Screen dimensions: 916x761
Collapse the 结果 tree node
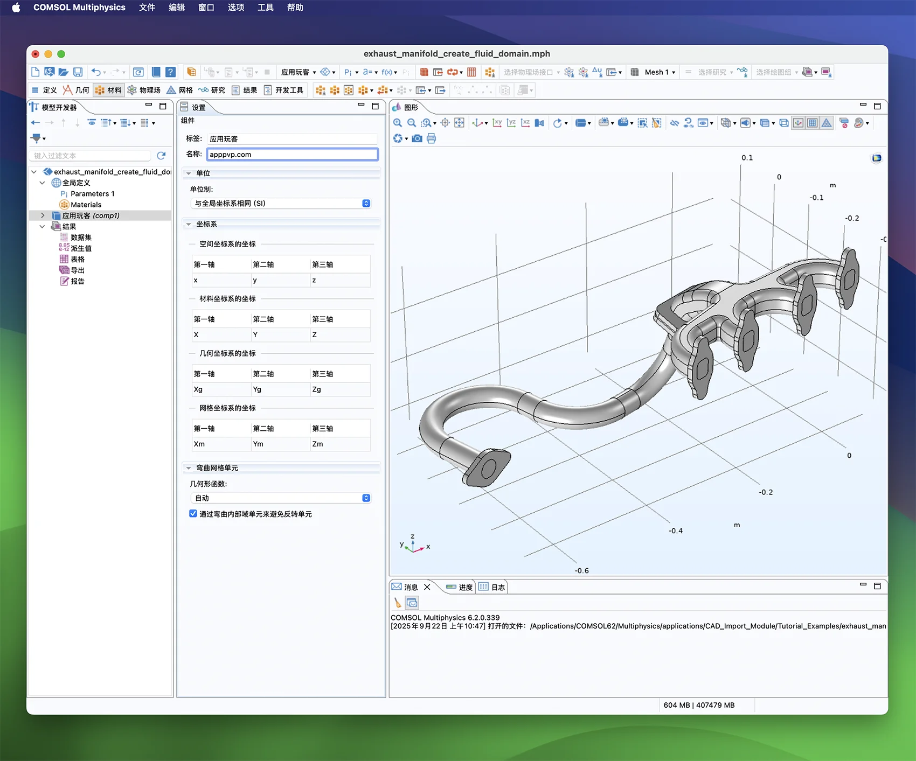(x=43, y=227)
